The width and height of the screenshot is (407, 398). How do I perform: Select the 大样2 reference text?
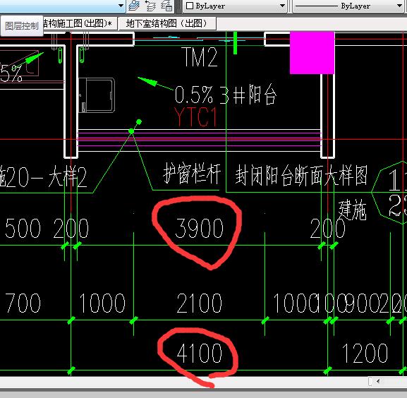68,177
